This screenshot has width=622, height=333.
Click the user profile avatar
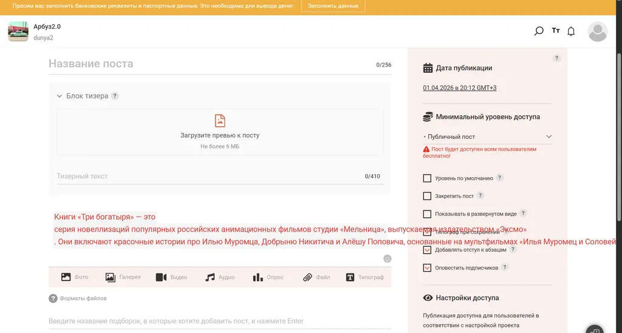(598, 32)
